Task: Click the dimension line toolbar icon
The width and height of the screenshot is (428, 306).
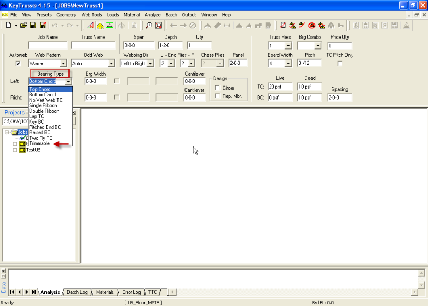Action: click(x=227, y=26)
